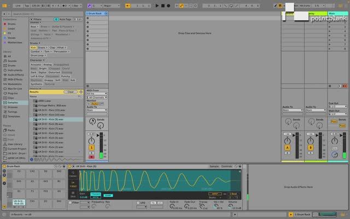Click Stop All Clips button on Main
The image size is (350, 219).
coord(330,86)
